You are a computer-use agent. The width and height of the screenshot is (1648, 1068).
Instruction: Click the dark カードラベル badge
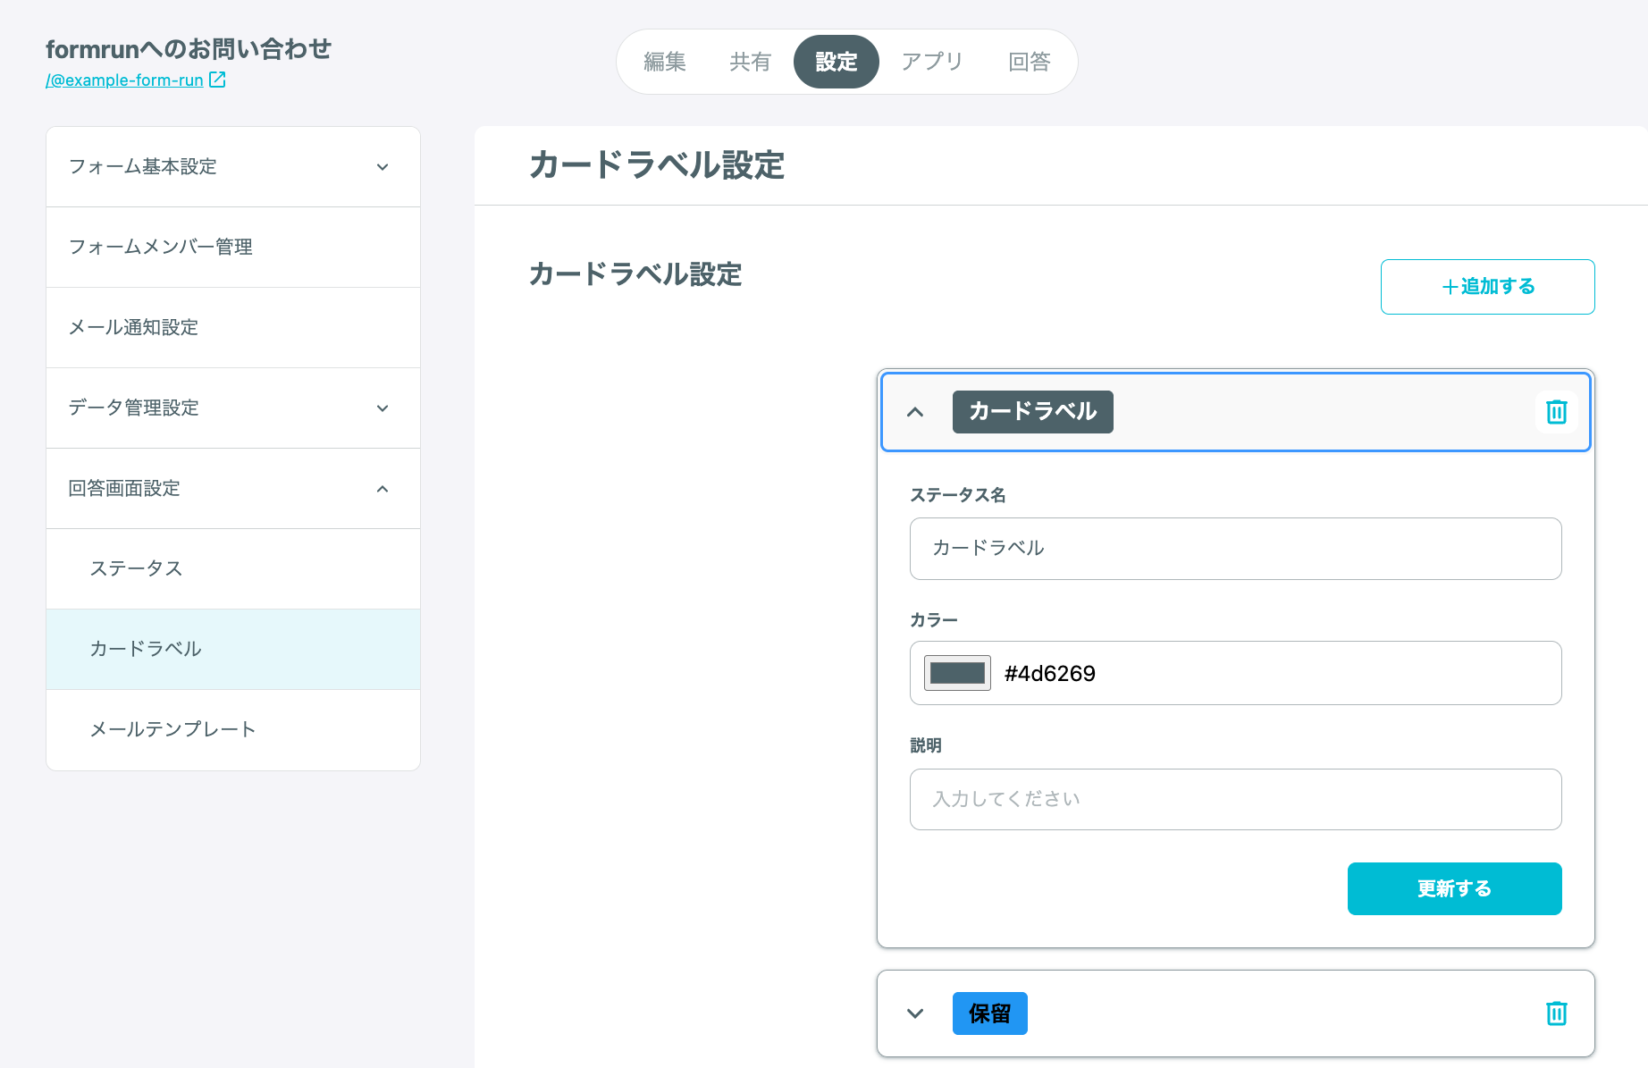1032,412
